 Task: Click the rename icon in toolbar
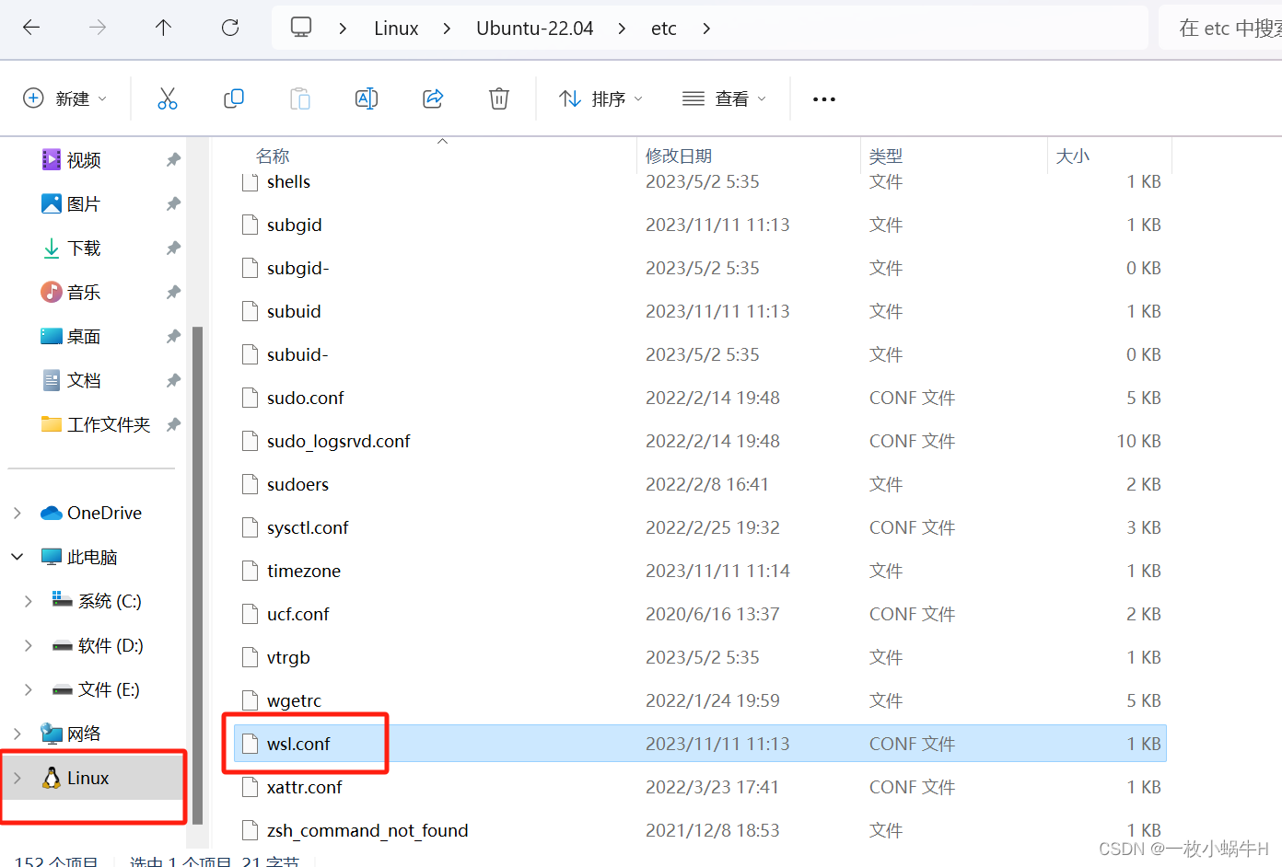point(367,98)
